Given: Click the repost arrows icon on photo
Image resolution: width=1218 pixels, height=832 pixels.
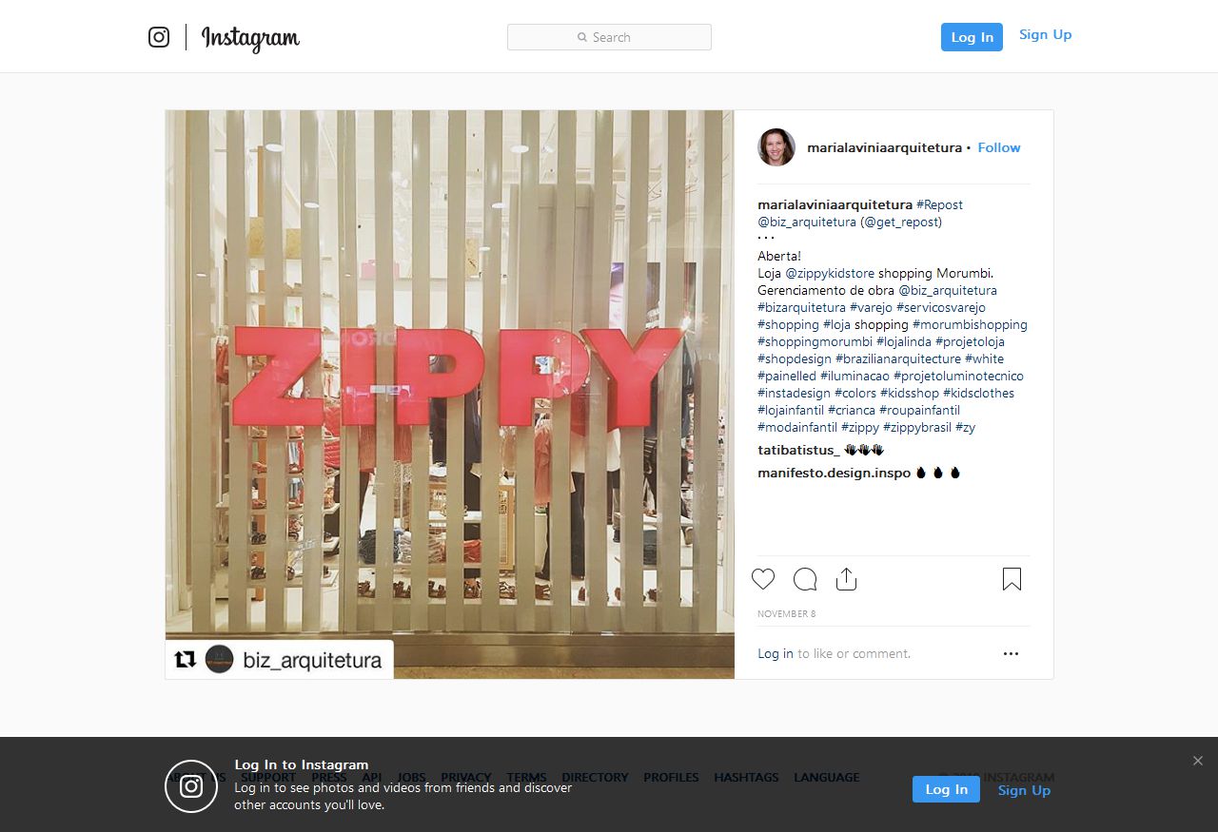Looking at the screenshot, I should pos(186,659).
